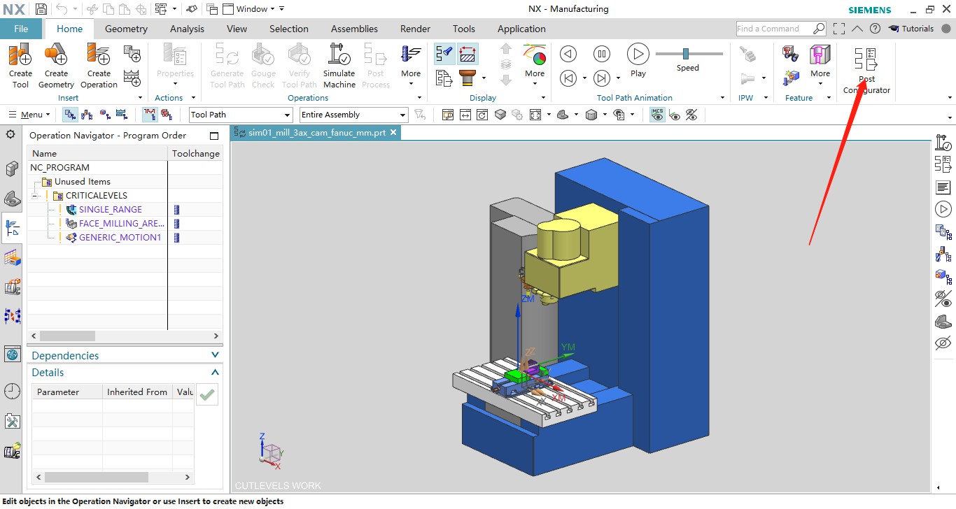This screenshot has height=509, width=956.
Task: Select the GENERIC_MOTION1 operation
Action: tap(120, 238)
